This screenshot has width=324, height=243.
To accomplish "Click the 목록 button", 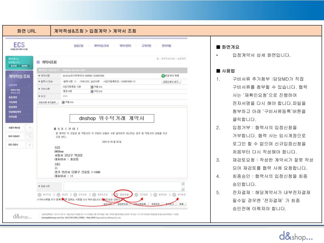I will 182,204.
